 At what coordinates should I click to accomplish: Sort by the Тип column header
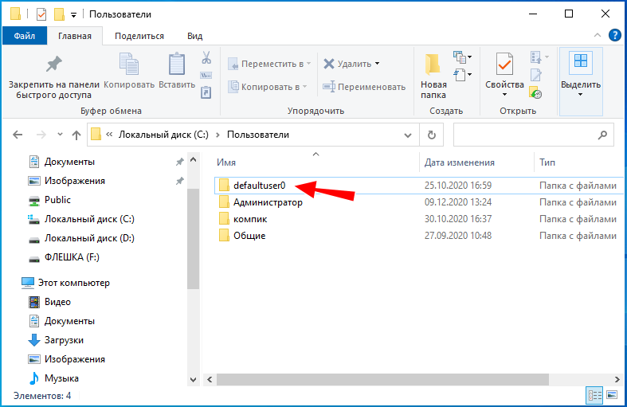(x=547, y=162)
